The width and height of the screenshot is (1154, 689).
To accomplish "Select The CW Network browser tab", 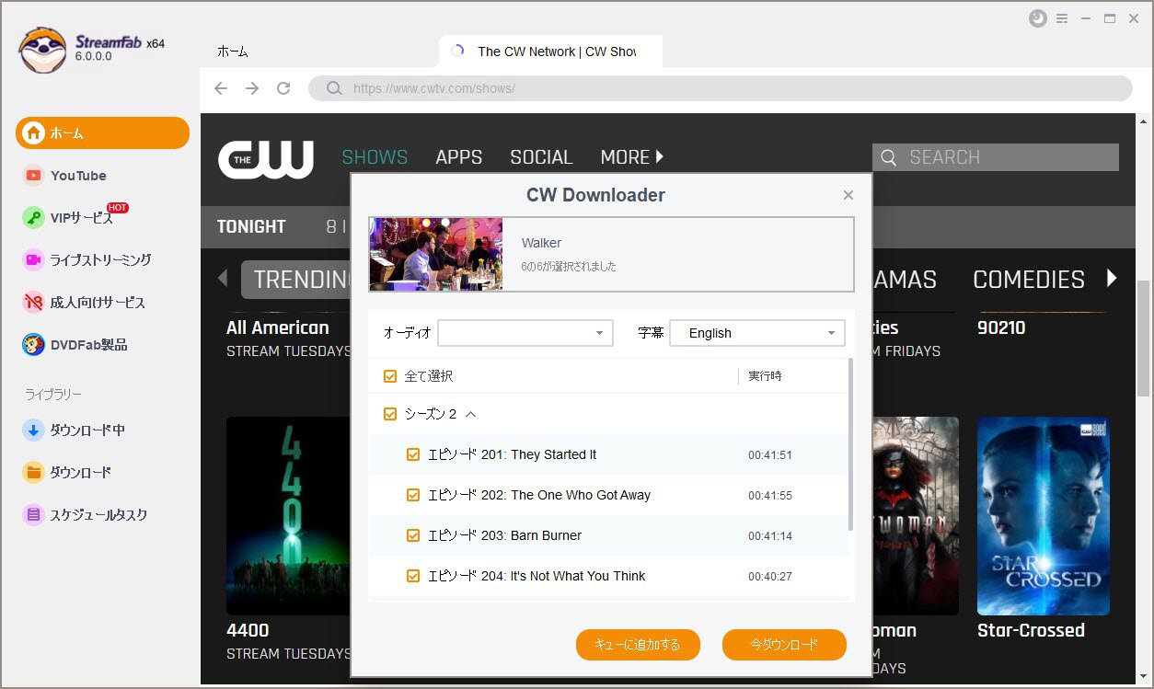I will [550, 52].
